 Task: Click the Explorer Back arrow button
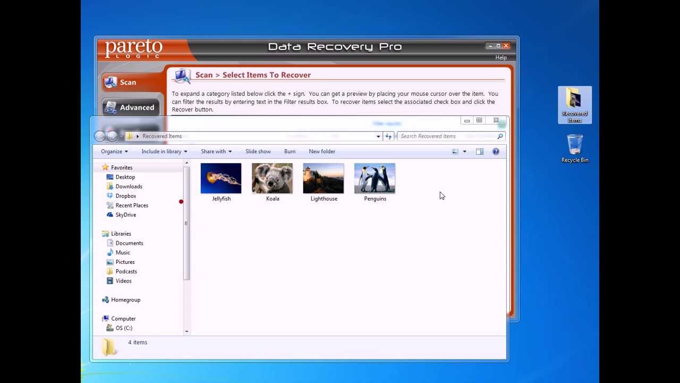tap(100, 136)
